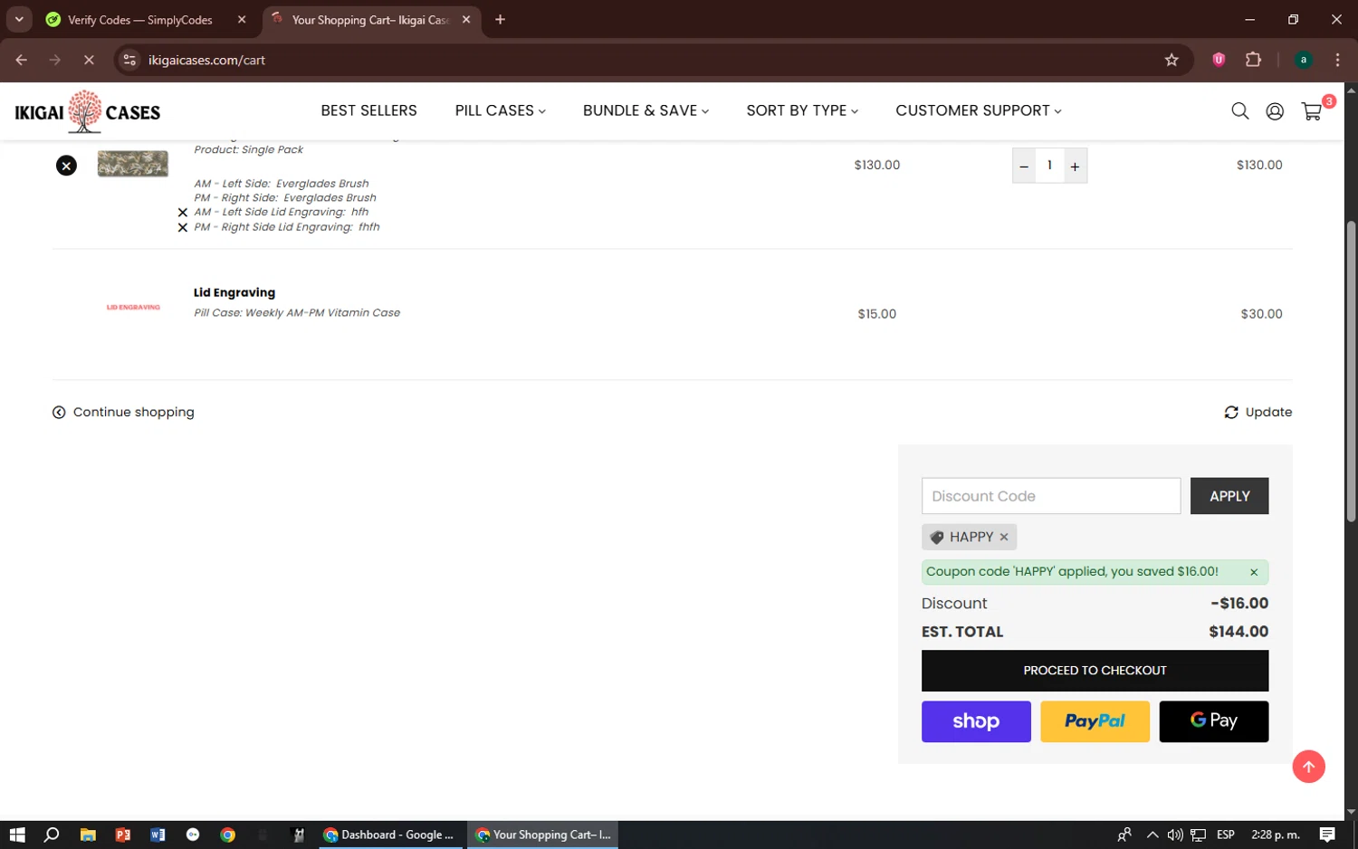
Task: Open the volume control icon
Action: pyautogui.click(x=1174, y=835)
